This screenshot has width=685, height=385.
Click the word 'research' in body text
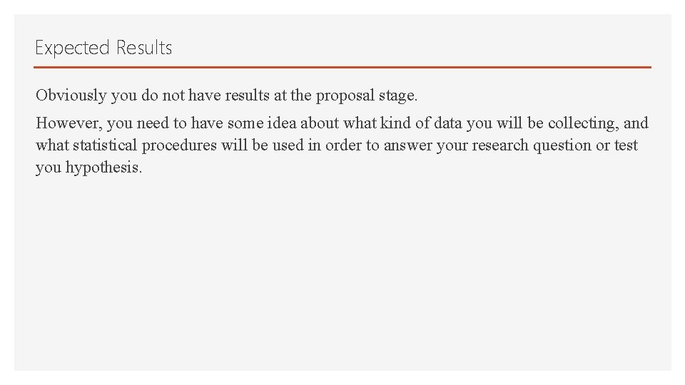pos(500,145)
